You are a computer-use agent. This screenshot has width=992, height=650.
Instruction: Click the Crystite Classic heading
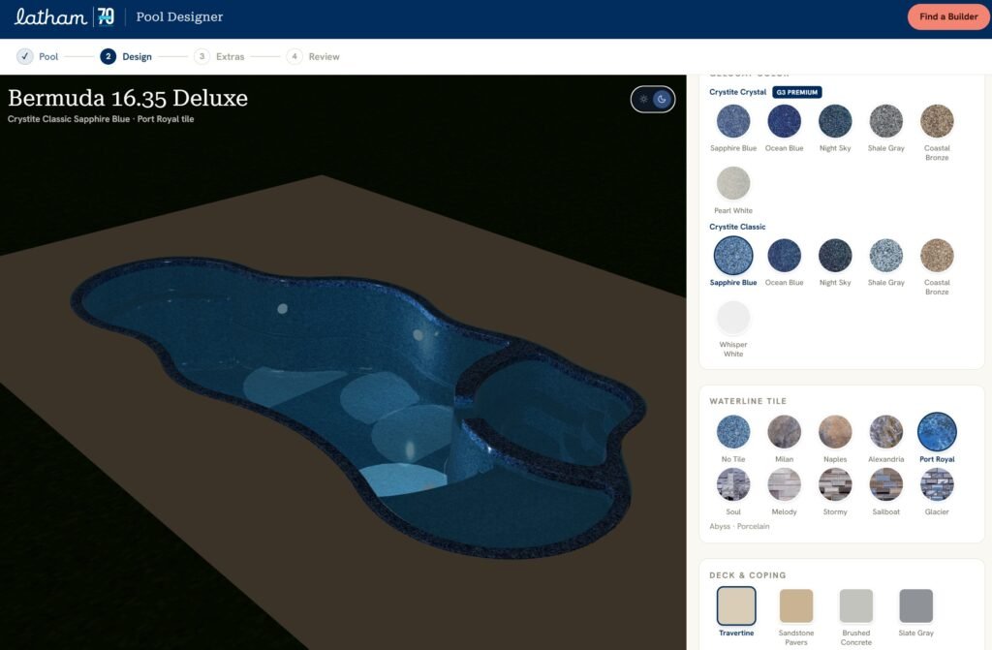tap(737, 227)
